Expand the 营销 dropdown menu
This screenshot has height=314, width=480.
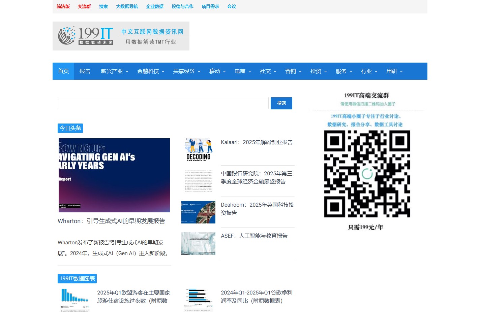pos(293,71)
